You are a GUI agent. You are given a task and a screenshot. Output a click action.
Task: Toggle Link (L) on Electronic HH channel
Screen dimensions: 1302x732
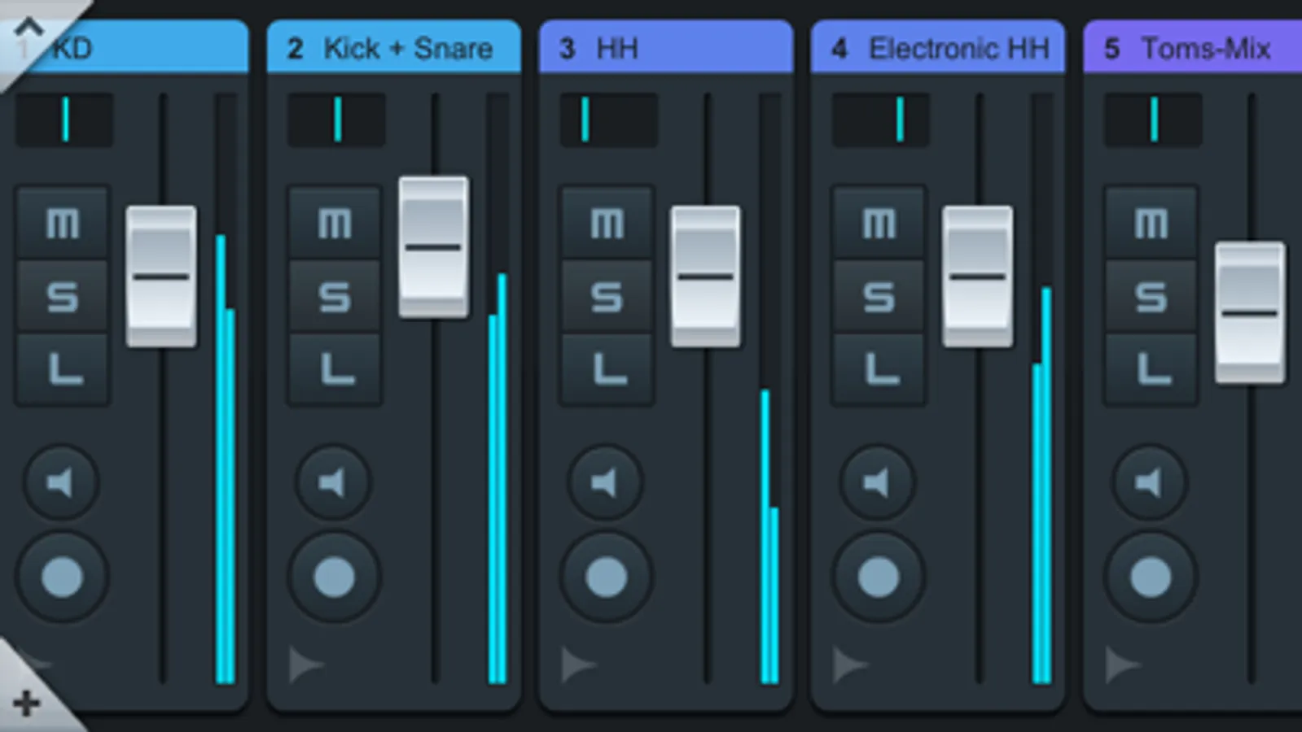point(879,369)
